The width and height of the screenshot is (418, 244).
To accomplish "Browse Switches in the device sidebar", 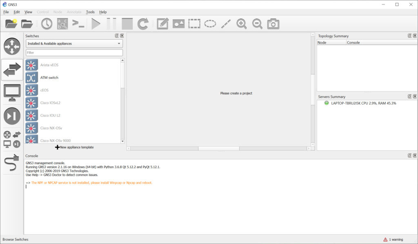I will pyautogui.click(x=12, y=69).
